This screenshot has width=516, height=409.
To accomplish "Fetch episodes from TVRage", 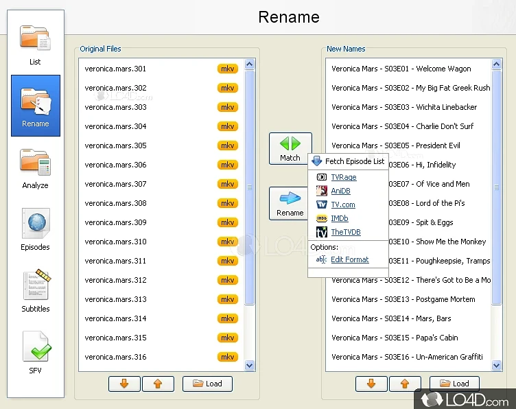I will click(x=343, y=178).
